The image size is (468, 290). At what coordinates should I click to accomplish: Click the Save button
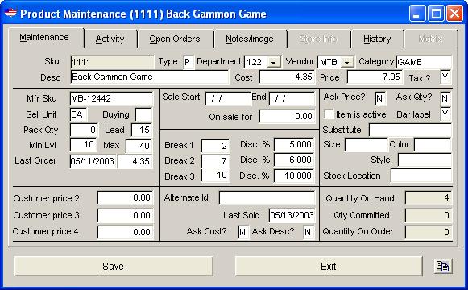click(x=114, y=266)
